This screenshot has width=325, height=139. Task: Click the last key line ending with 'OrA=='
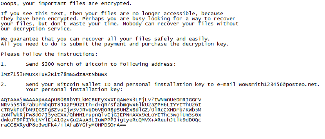click(63, 125)
